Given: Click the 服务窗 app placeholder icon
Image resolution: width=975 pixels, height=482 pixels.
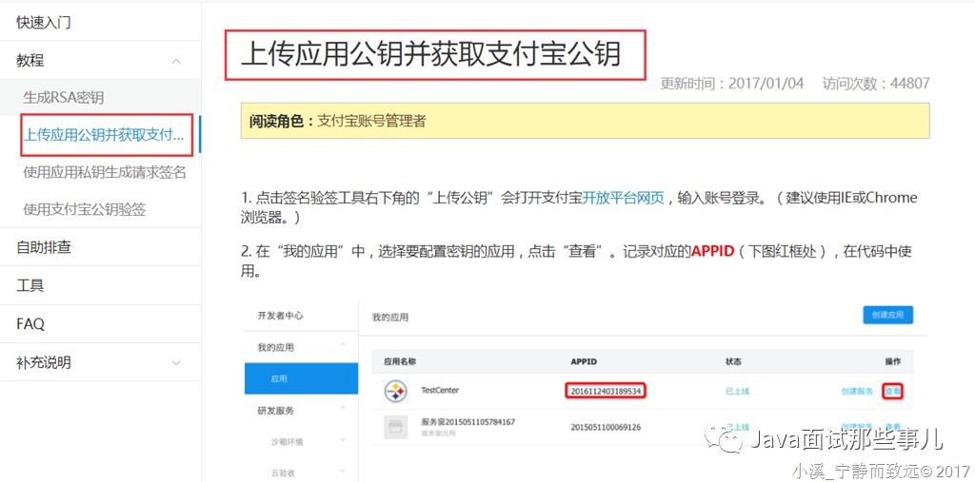Looking at the screenshot, I should tap(395, 428).
